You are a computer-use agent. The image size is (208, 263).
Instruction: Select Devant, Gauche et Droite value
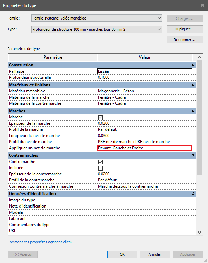click(x=145, y=148)
